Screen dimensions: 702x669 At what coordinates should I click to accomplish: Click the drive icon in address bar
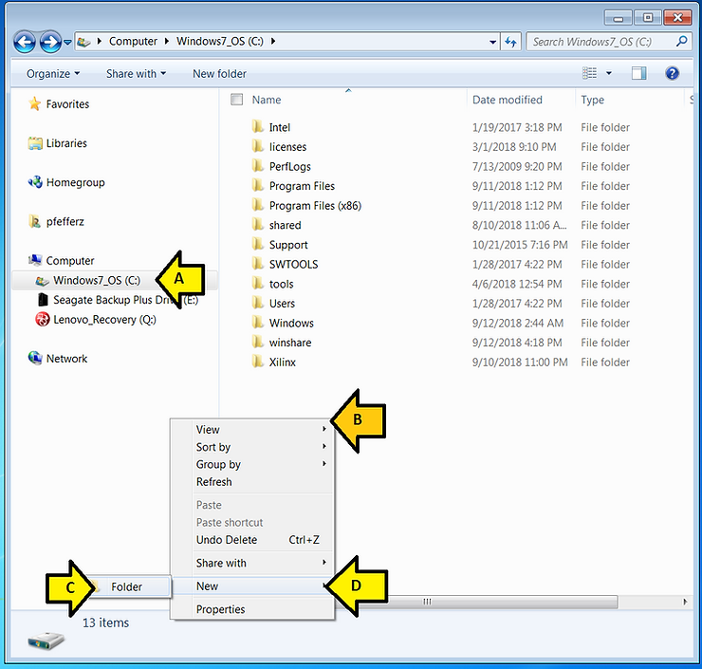[84, 42]
